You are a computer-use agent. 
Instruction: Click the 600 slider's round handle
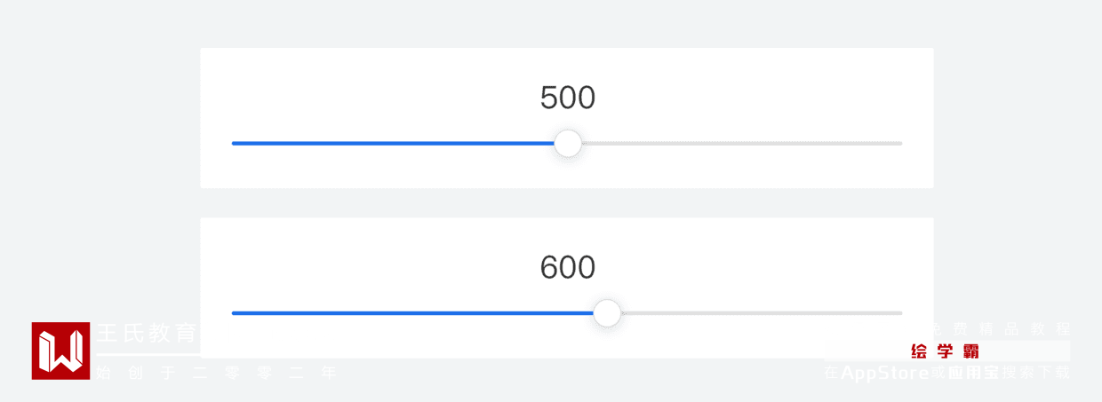pyautogui.click(x=607, y=312)
